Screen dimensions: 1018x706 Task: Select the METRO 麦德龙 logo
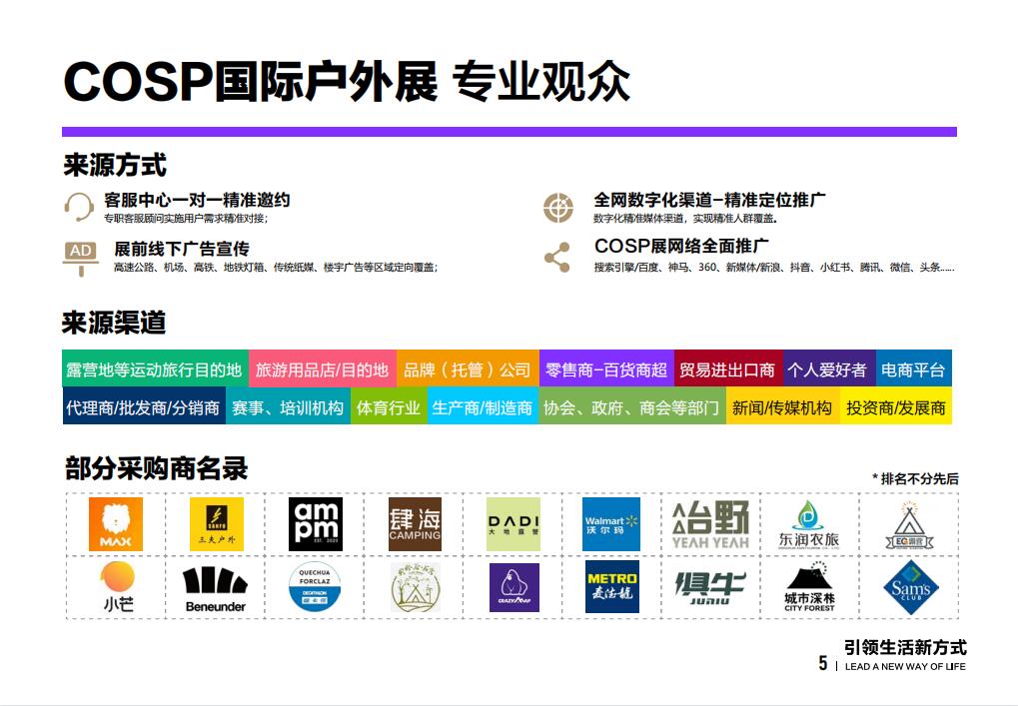(611, 587)
